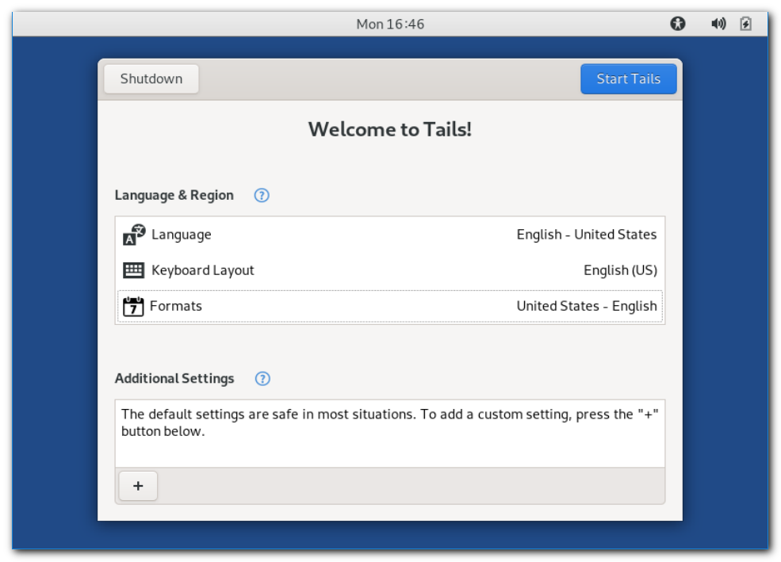Click the volume speaker icon
This screenshot has height=562, width=781.
tap(718, 24)
